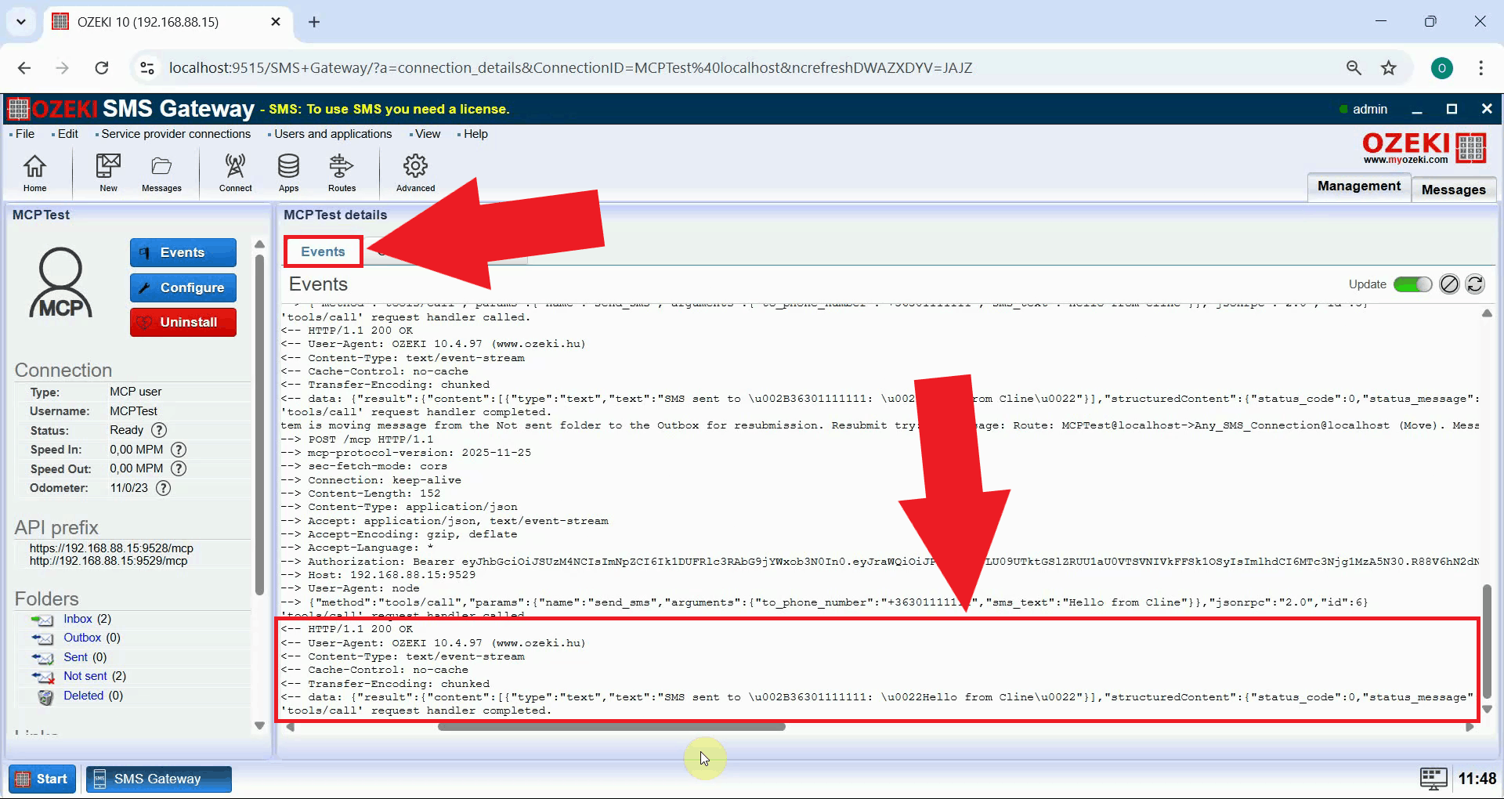Screen dimensions: 1504x799
Task: Open the Routes signpost icon
Action: [342, 172]
